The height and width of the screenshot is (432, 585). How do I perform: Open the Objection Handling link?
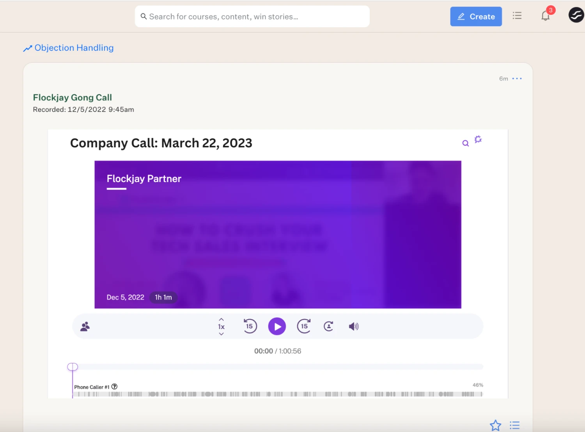pos(74,48)
